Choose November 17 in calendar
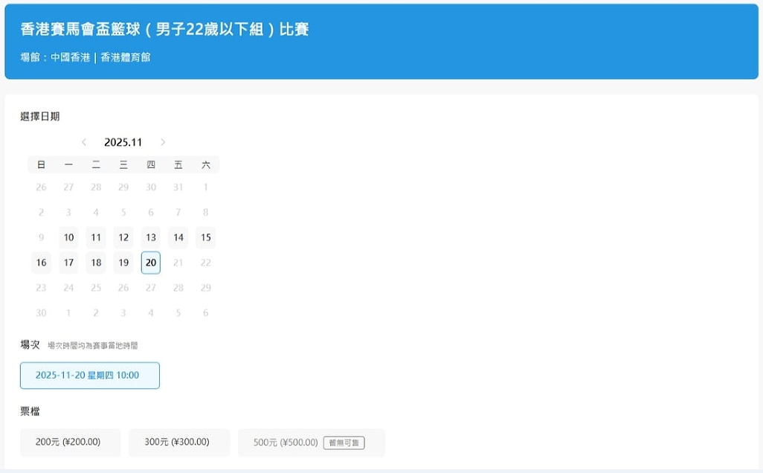 point(68,263)
